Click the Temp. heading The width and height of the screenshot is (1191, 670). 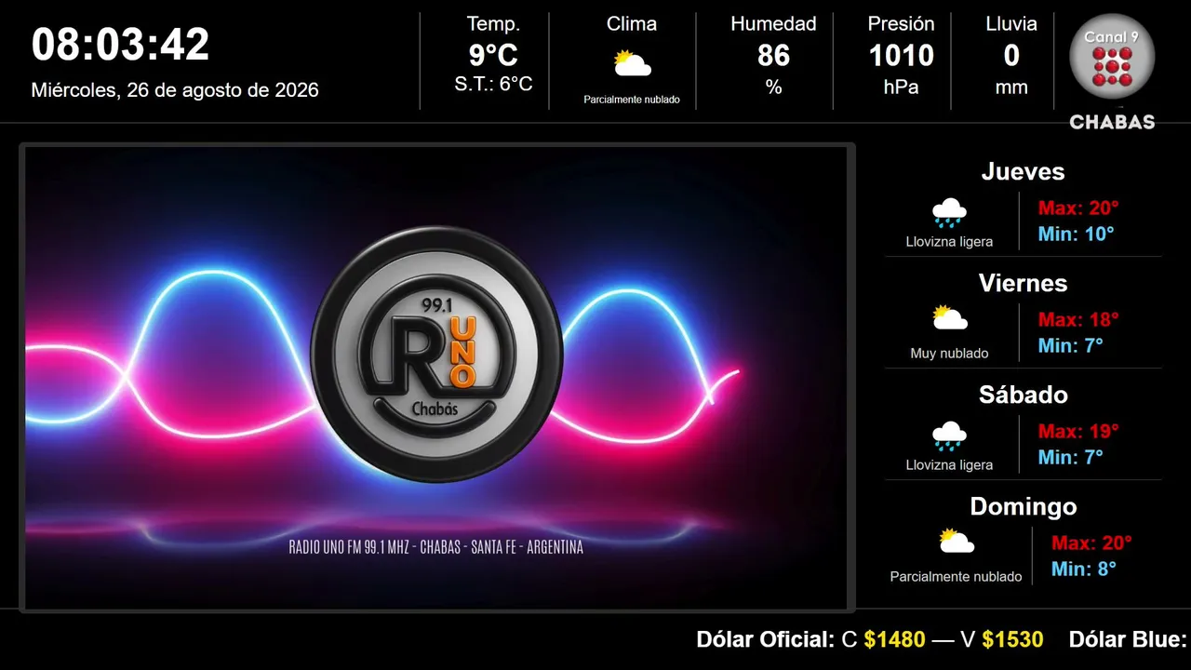point(493,24)
